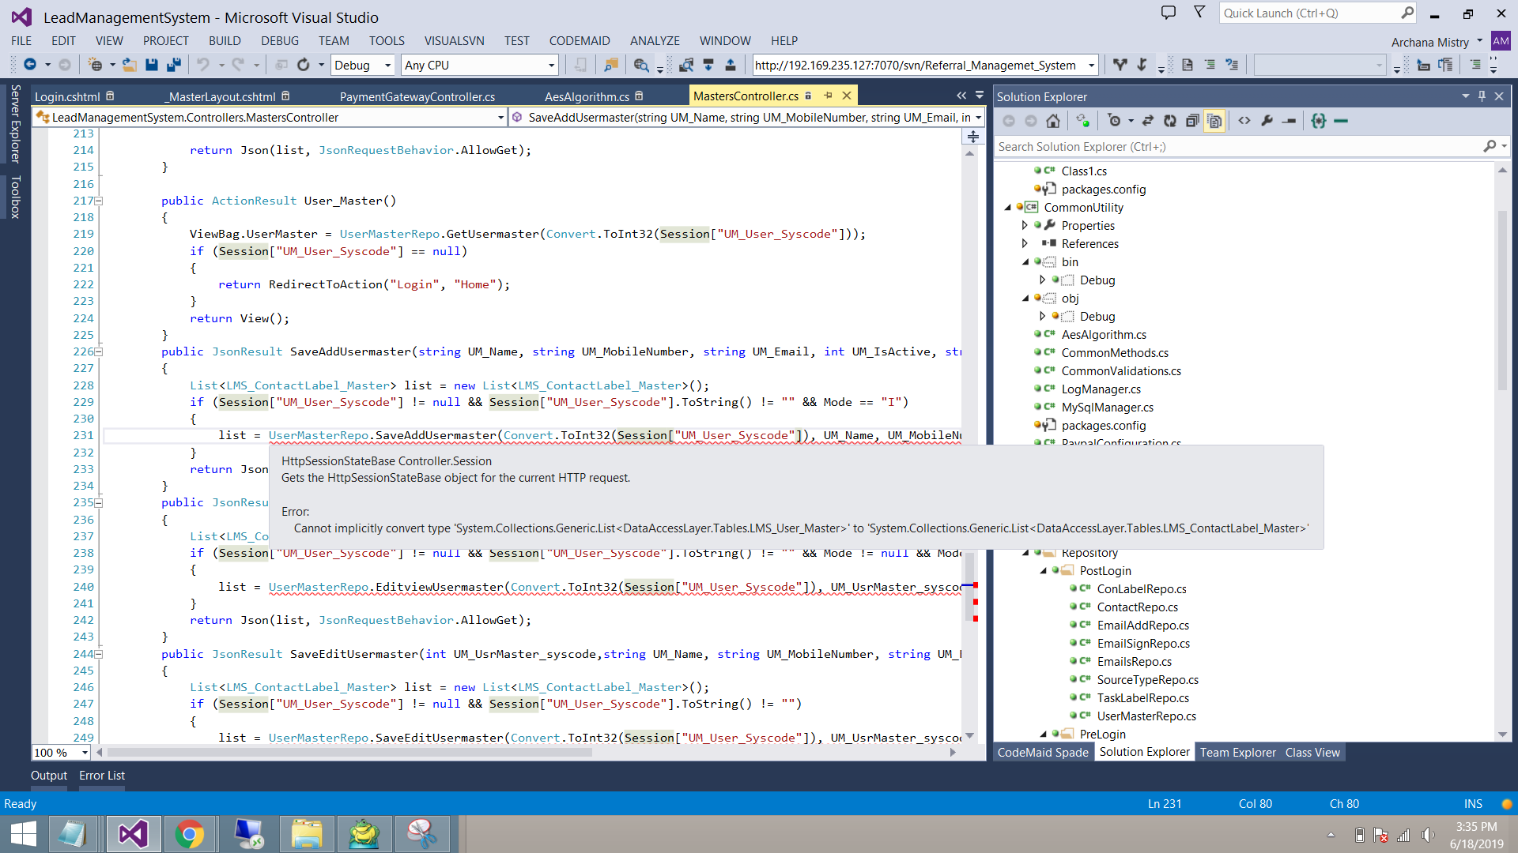Open the UserMasterRepo.cs file in Solution Explorer

(1146, 716)
